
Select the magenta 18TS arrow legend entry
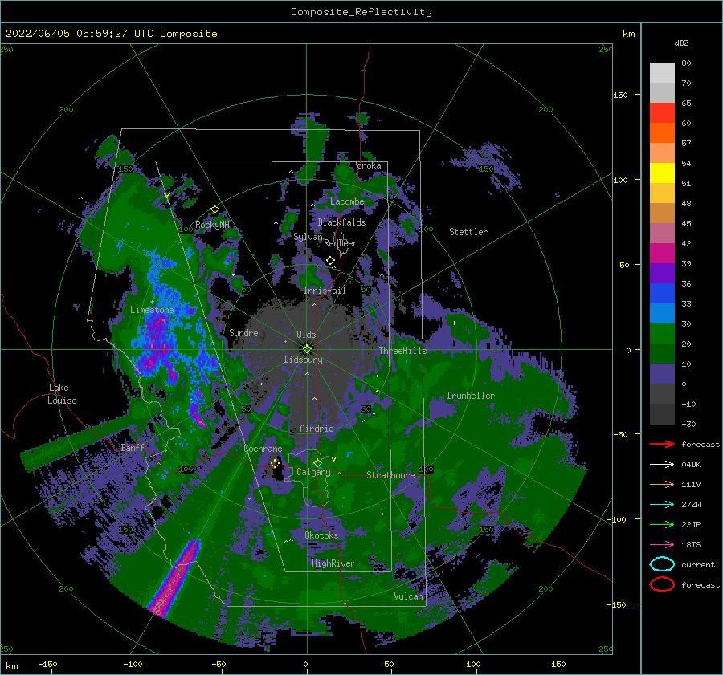pyautogui.click(x=662, y=545)
